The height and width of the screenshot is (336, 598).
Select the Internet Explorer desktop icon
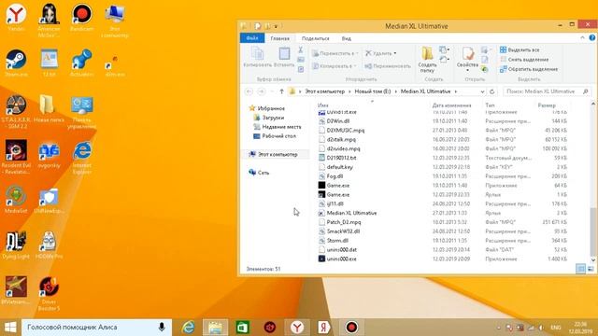coord(81,158)
